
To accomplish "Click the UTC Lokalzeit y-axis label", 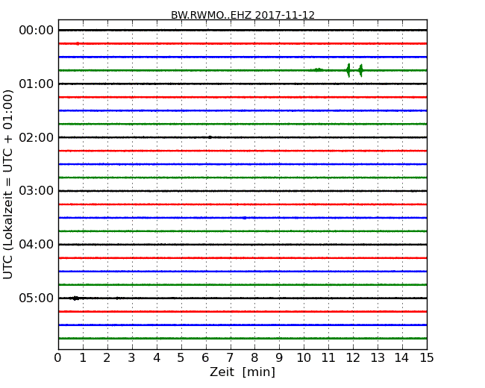I will 8,184.
